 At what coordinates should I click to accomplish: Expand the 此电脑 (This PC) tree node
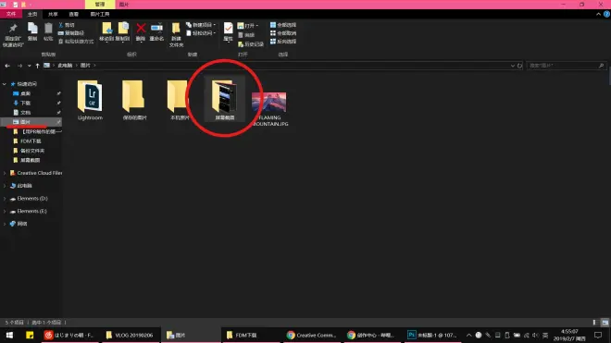pos(5,186)
